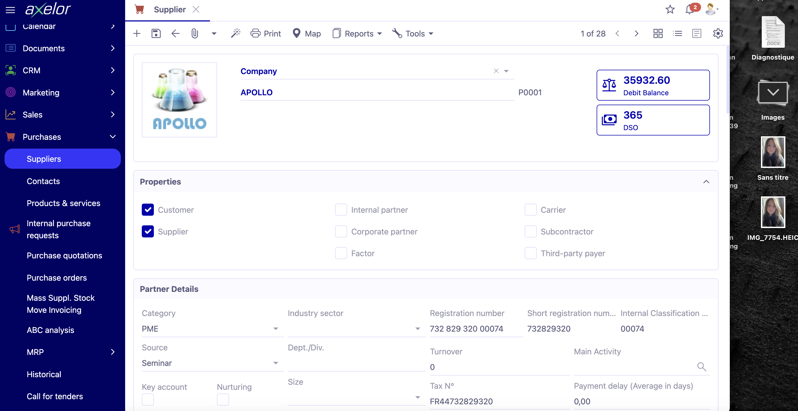Select the Map icon in the toolbar

[296, 33]
